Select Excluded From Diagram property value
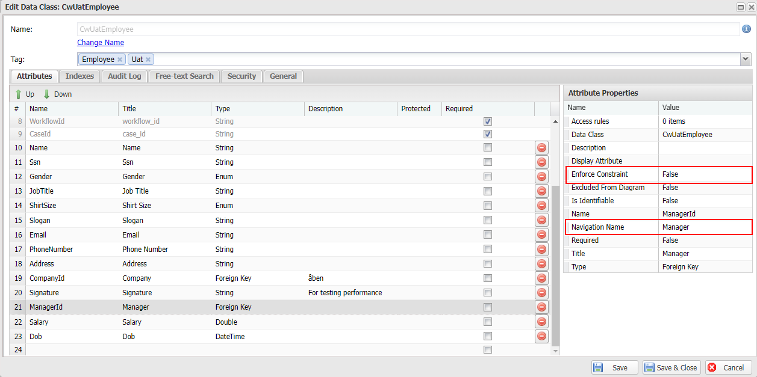The image size is (757, 377). pyautogui.click(x=706, y=188)
